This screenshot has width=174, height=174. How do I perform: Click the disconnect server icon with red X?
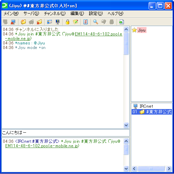pyautogui.click(x=13, y=22)
